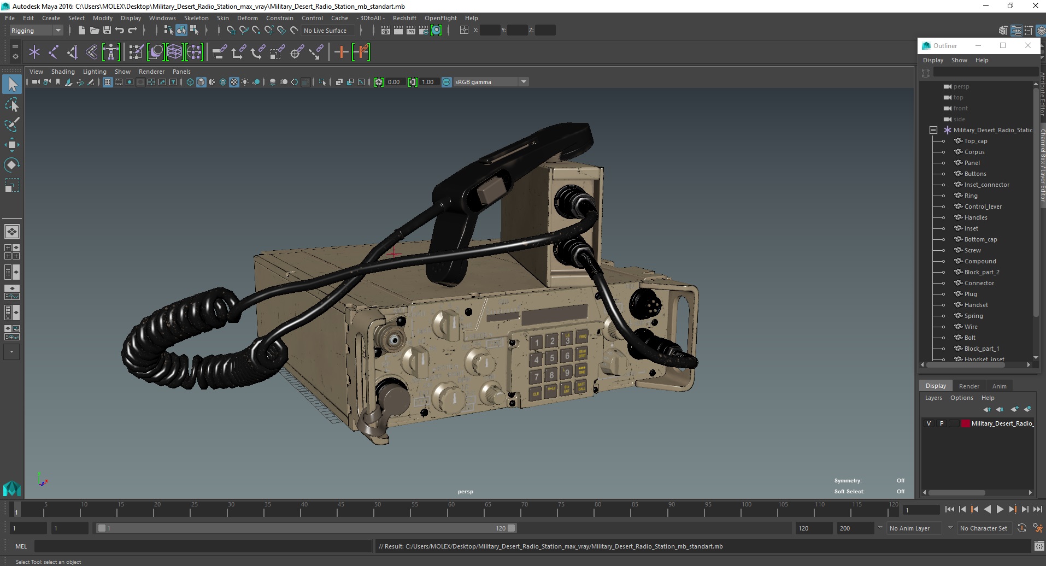Click the Parent Constraint shelf icon
Image resolution: width=1046 pixels, height=566 pixels.
[220, 52]
